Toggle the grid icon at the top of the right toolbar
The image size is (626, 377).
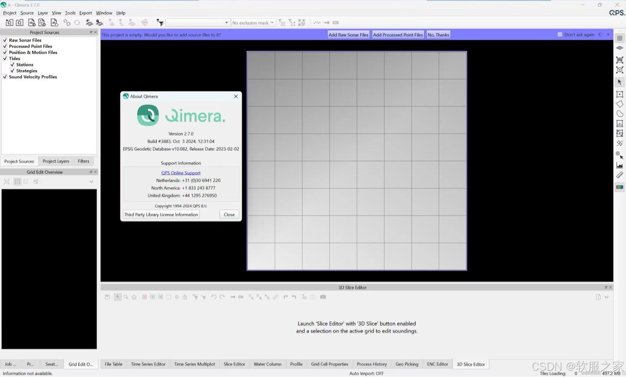click(x=620, y=38)
